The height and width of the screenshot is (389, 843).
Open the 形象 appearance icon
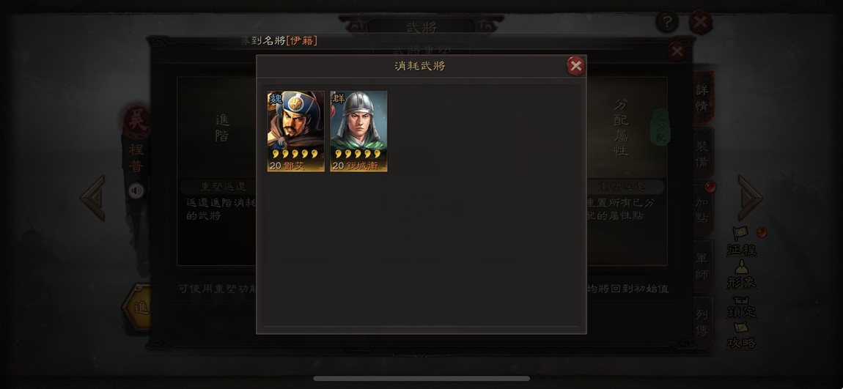point(742,275)
